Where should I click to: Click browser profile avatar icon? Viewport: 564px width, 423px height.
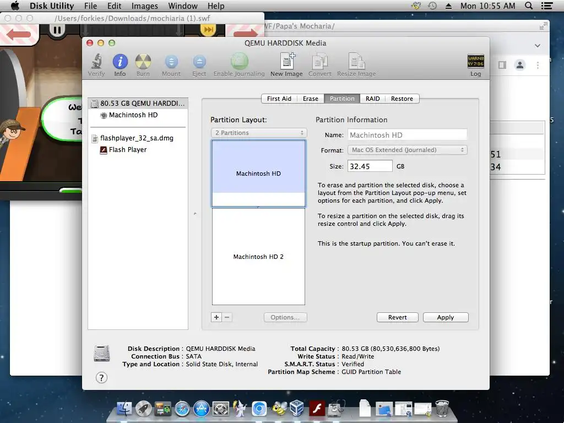[520, 65]
